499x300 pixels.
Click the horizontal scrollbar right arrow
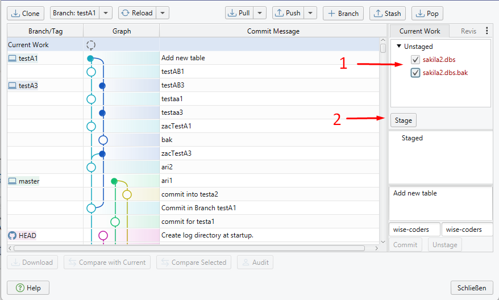(376, 248)
